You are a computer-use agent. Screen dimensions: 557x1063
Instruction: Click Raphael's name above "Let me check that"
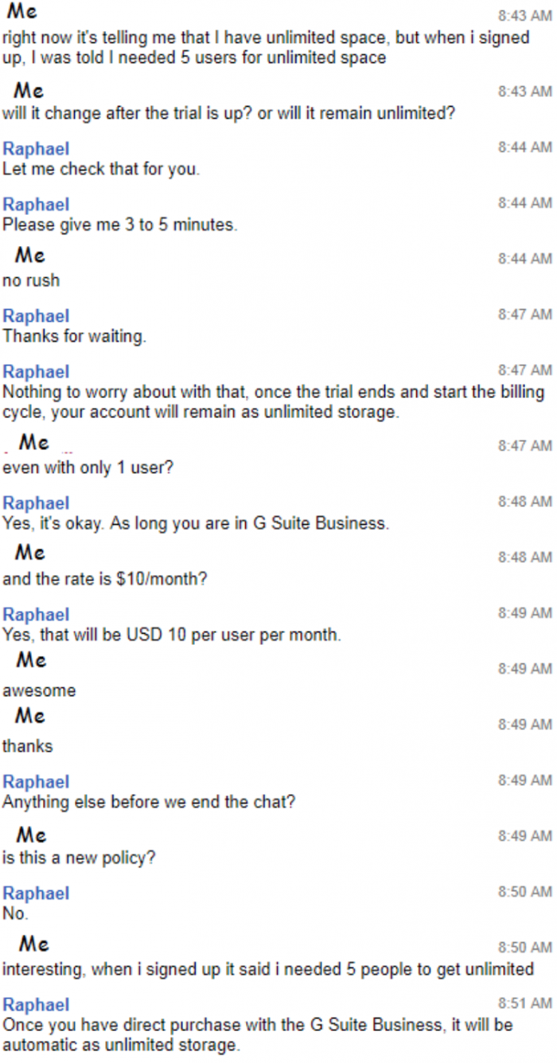point(36,149)
